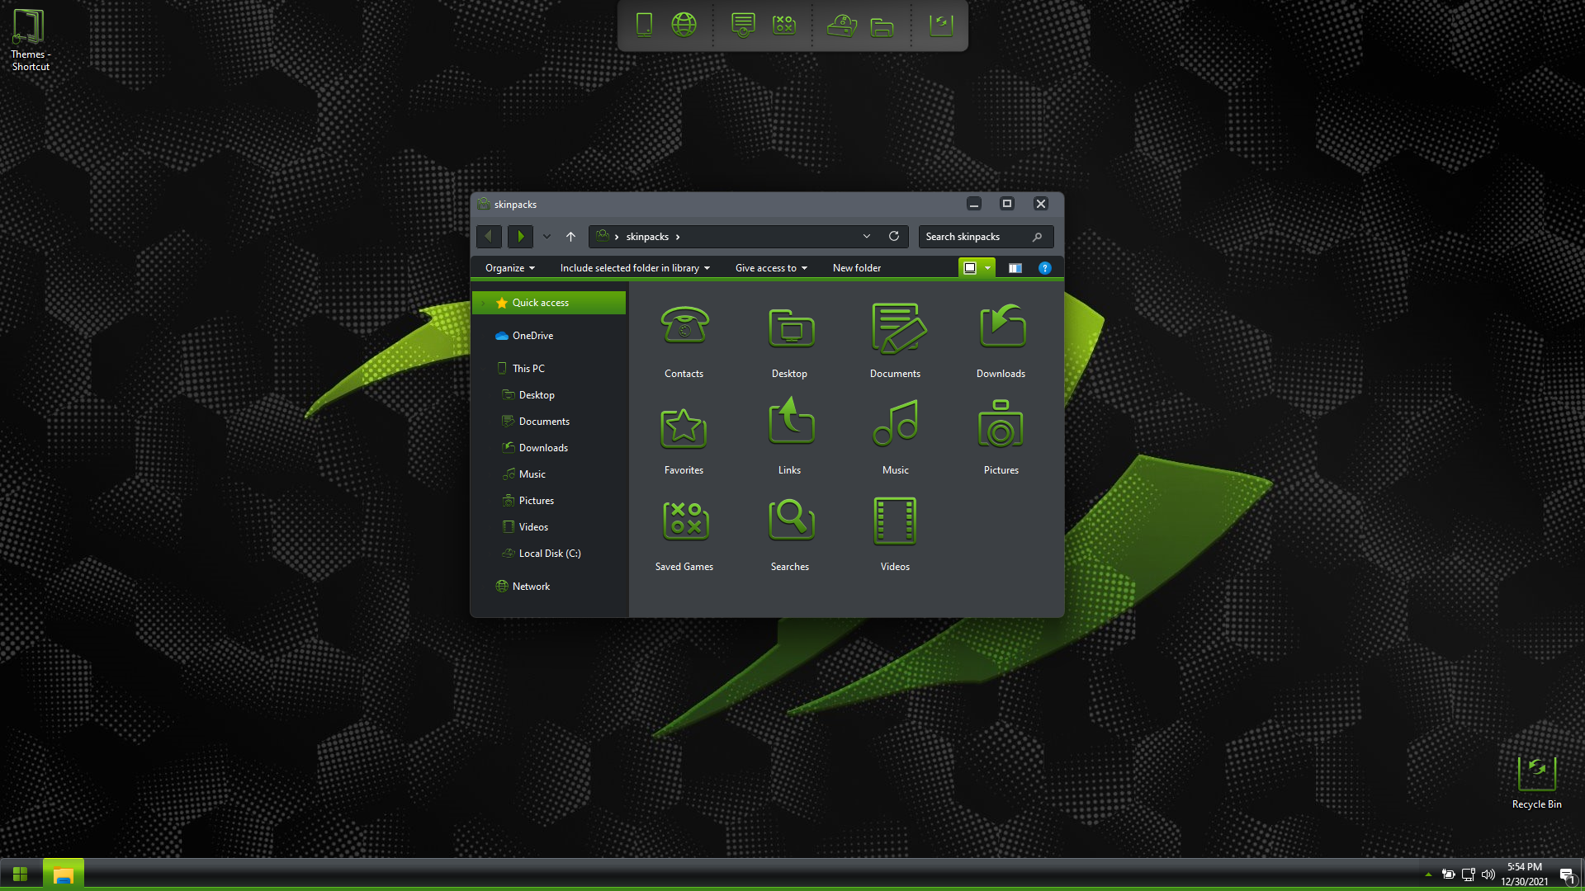Expand the recent locations chevron

point(546,237)
